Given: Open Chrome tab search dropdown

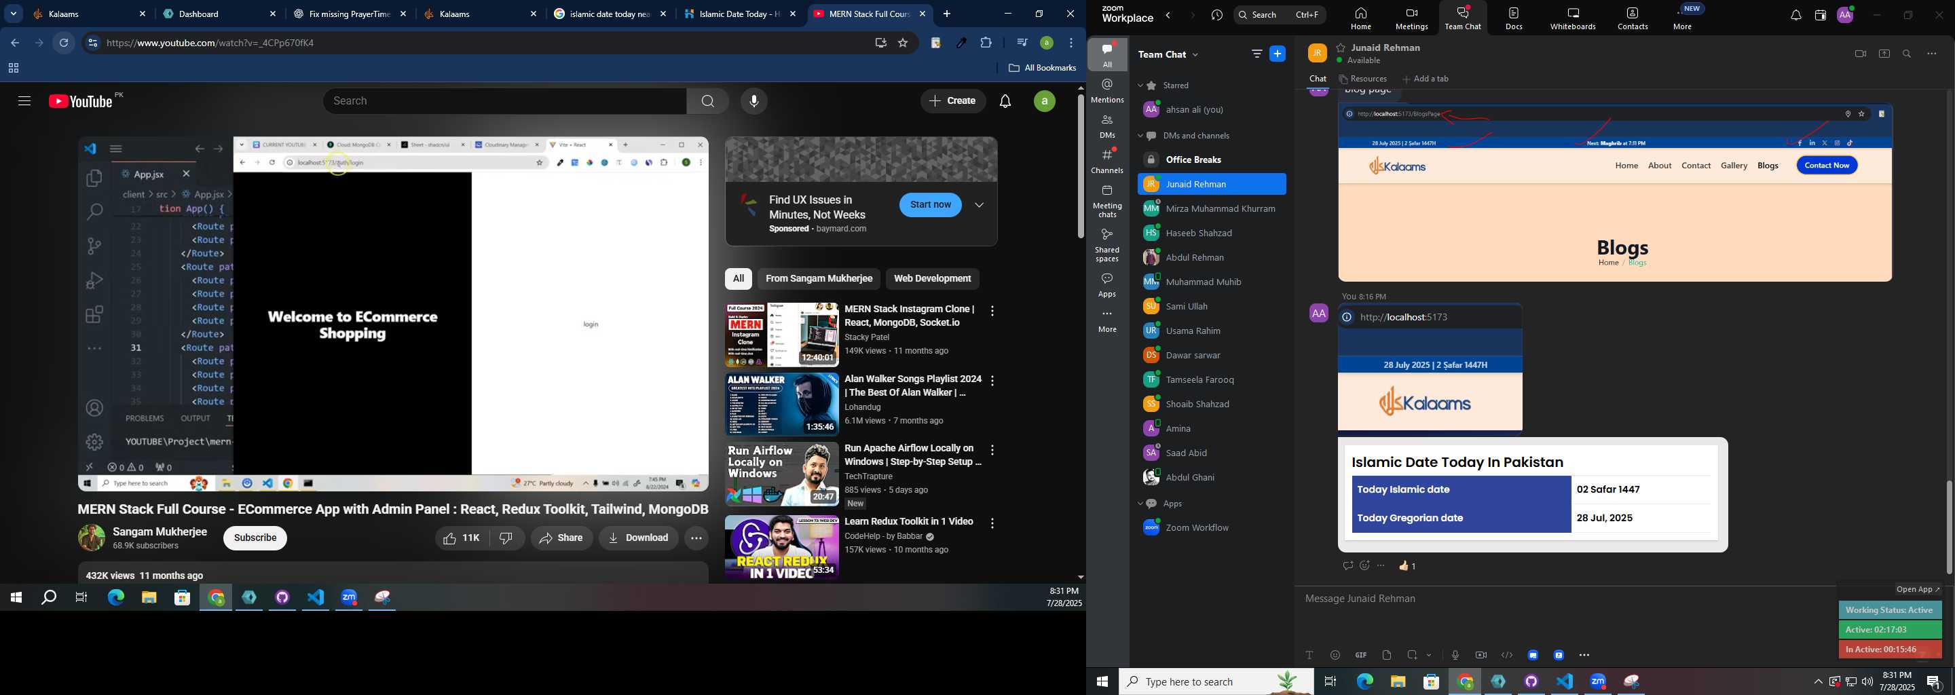Looking at the screenshot, I should pos(14,14).
